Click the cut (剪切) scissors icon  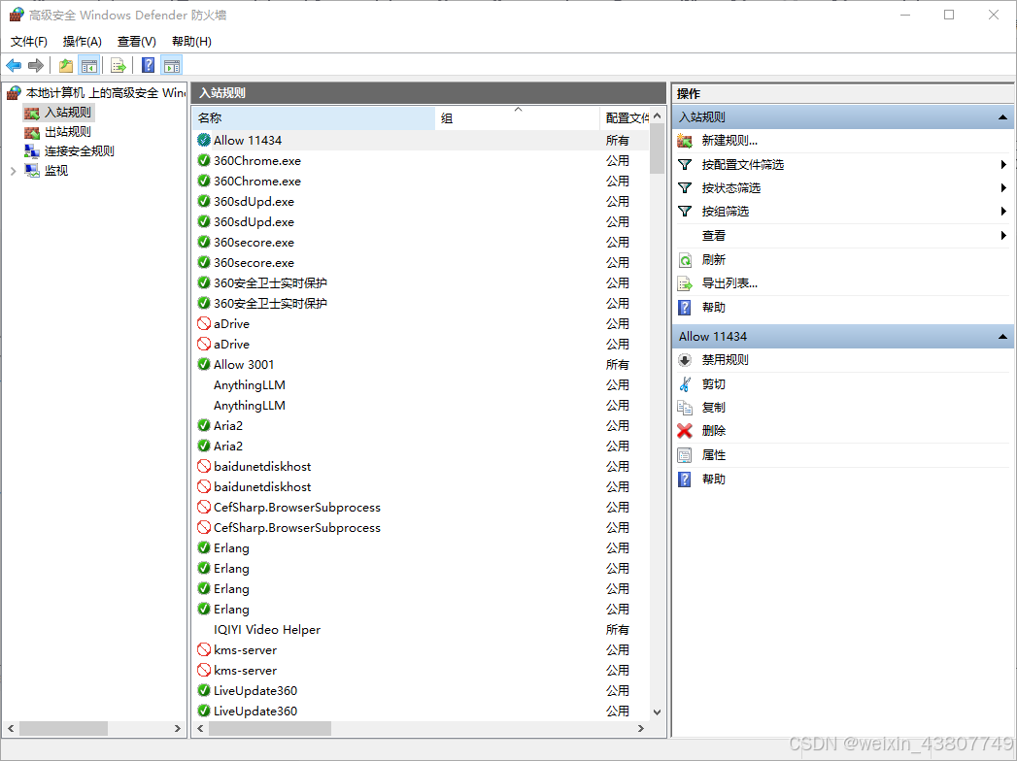(684, 384)
